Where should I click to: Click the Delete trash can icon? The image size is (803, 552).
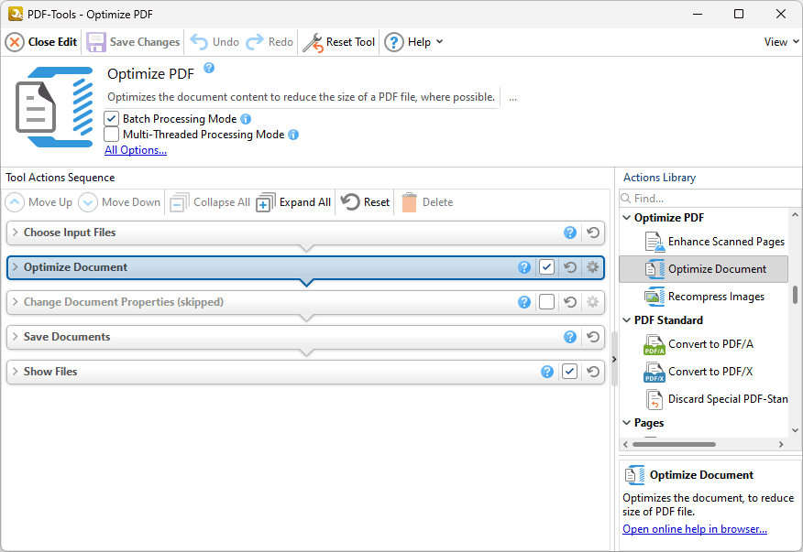(409, 202)
